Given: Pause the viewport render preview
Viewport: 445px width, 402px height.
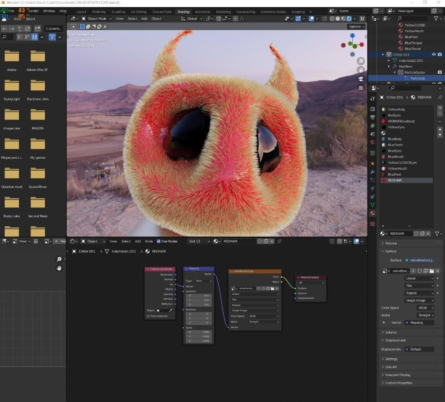Looking at the screenshot, I should coord(362,19).
